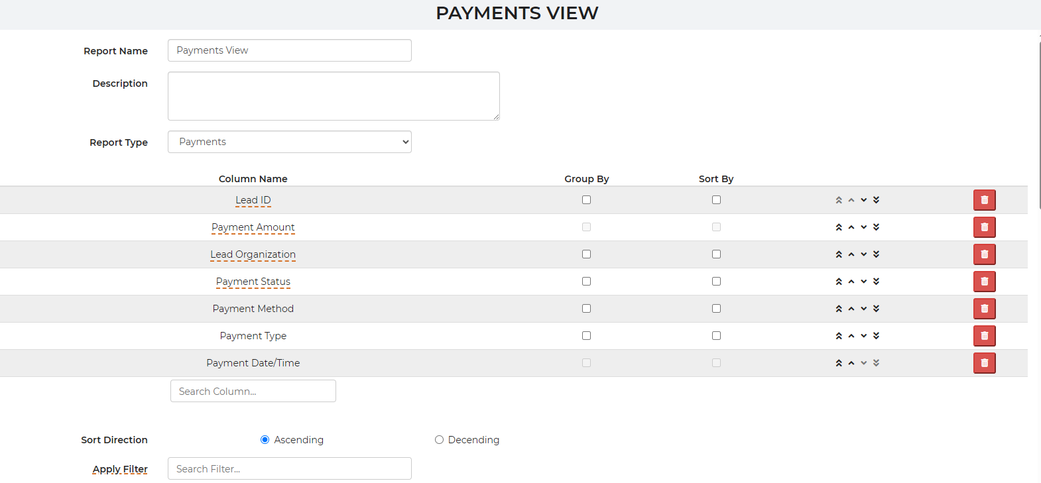Click the Payment Type column name
This screenshot has width=1041, height=483.
coord(253,336)
